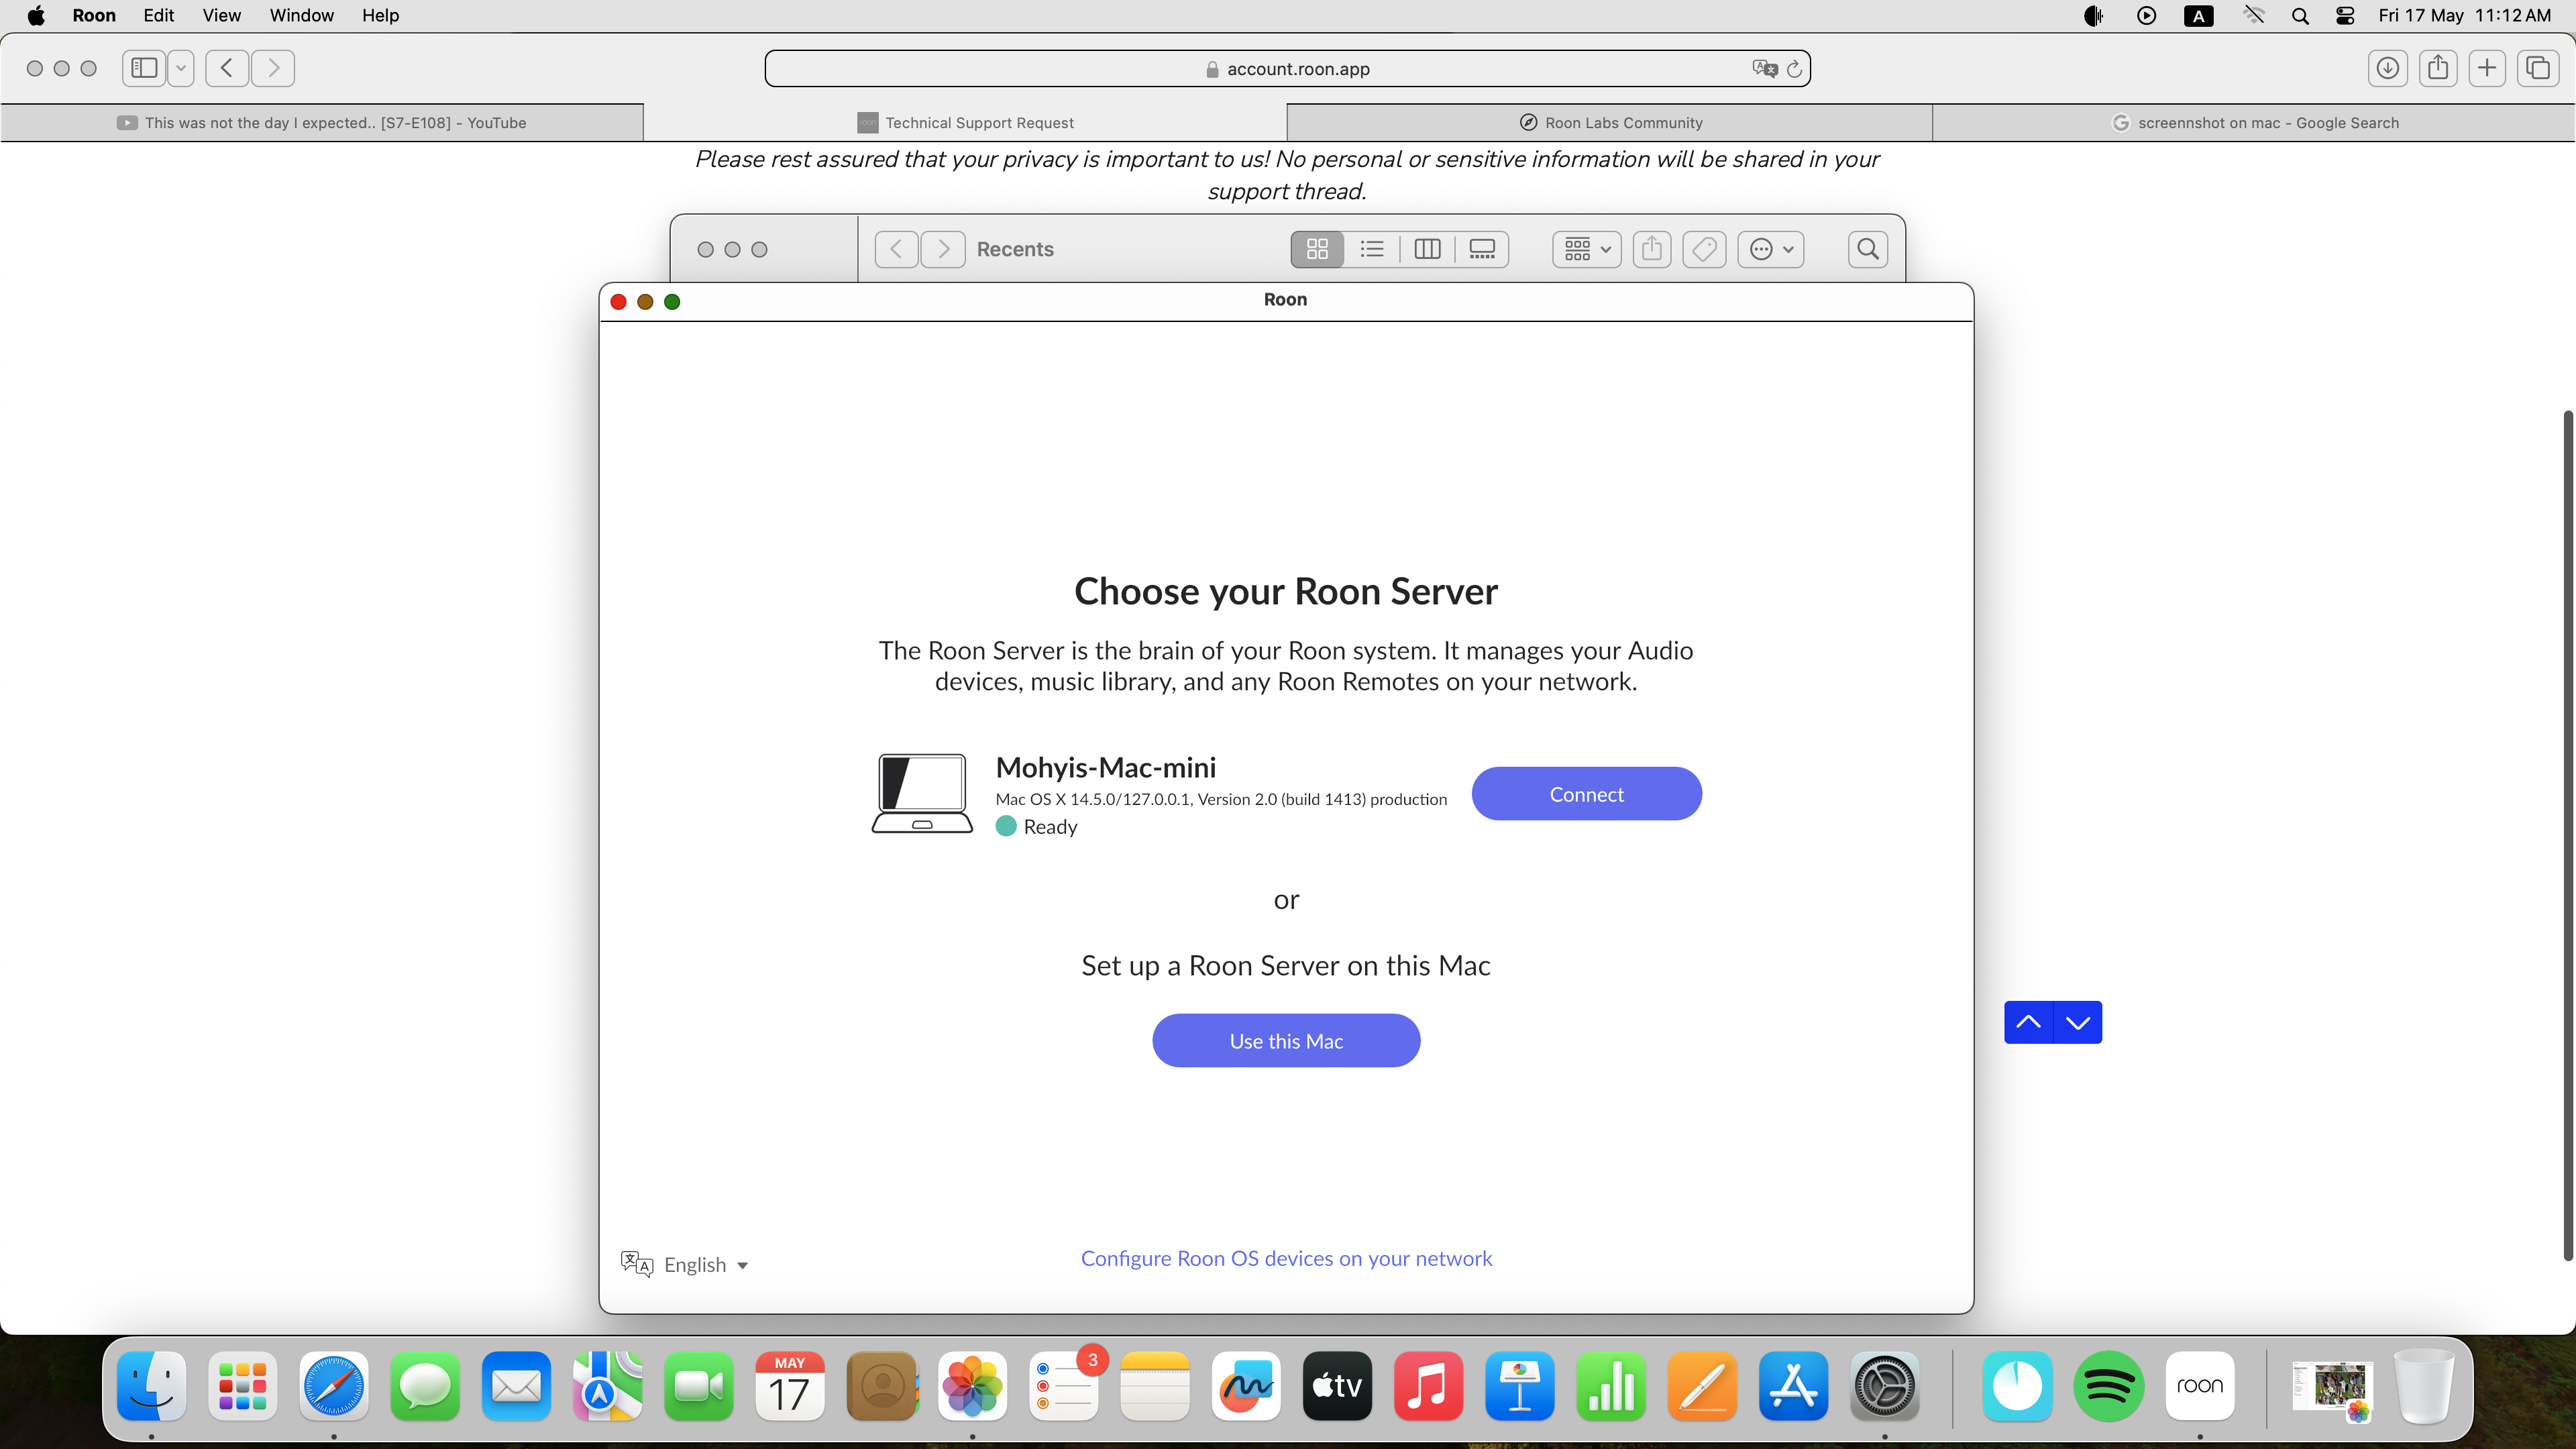Toggle the Safari sidebar button

[144, 68]
